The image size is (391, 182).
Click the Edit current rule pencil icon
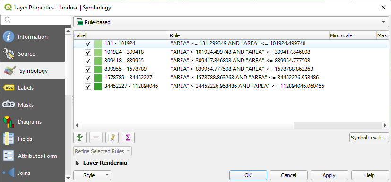click(112, 138)
